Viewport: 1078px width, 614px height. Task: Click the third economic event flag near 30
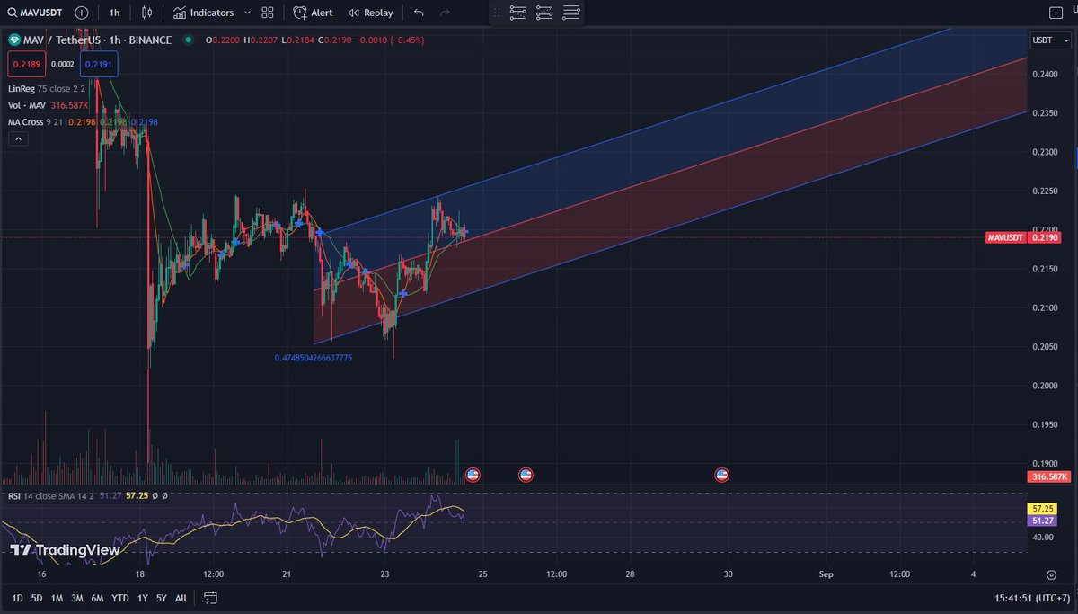coord(721,474)
